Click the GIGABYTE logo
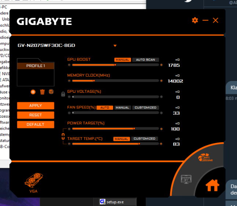Screen dimensions: 237x206 pyautogui.click(x=44, y=22)
